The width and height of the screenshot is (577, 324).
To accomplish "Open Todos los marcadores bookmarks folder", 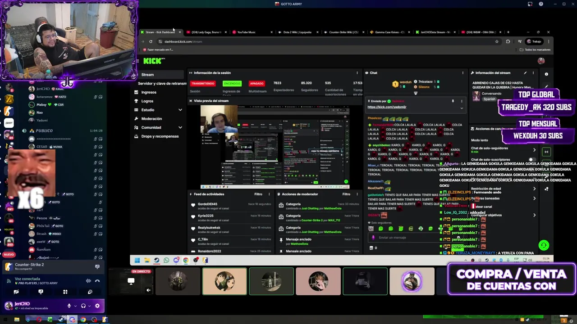I will [x=535, y=50].
